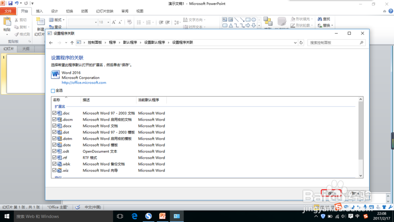The width and height of the screenshot is (394, 222).
Task: Uncheck the .wiz extension checkbox
Action: click(x=54, y=170)
